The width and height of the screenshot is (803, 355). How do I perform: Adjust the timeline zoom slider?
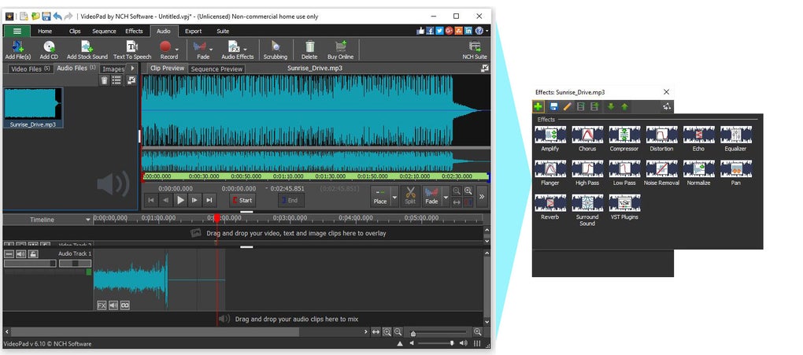[x=440, y=332]
